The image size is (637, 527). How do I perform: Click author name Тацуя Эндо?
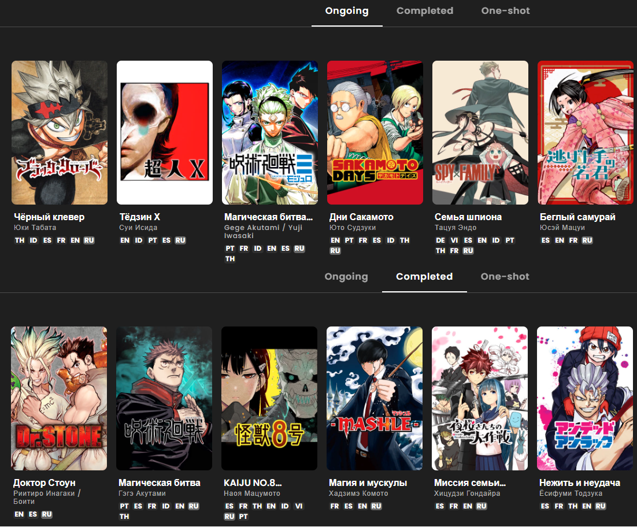tap(455, 227)
